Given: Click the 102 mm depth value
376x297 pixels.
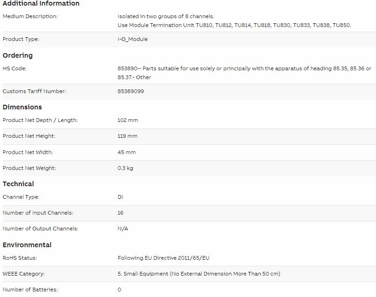Looking at the screenshot, I should (x=128, y=120).
